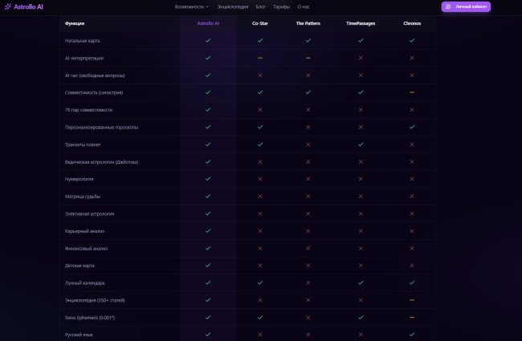
Task: Click the Личный кабинет button
Action: (466, 6)
